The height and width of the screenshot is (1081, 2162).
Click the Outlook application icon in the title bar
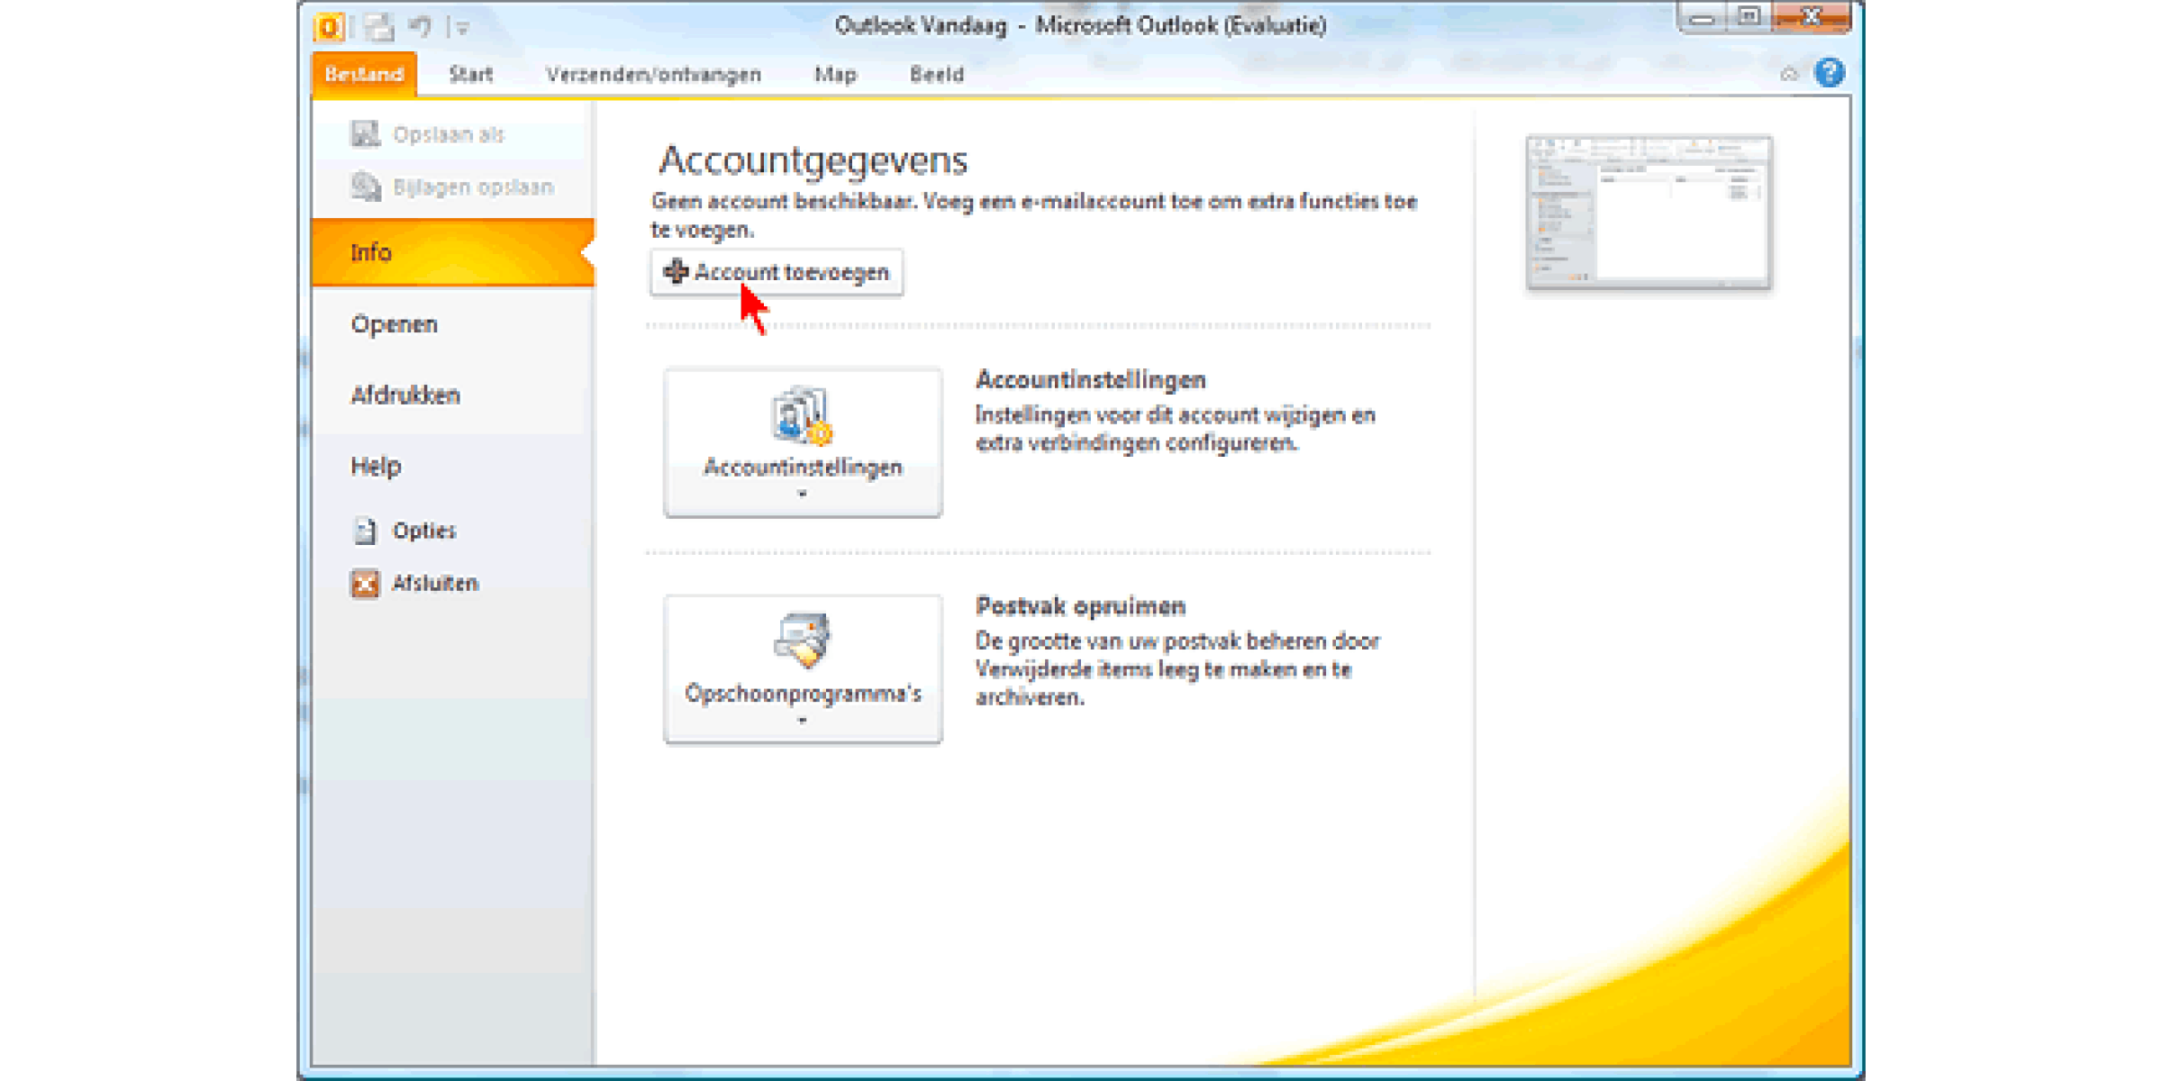click(330, 28)
